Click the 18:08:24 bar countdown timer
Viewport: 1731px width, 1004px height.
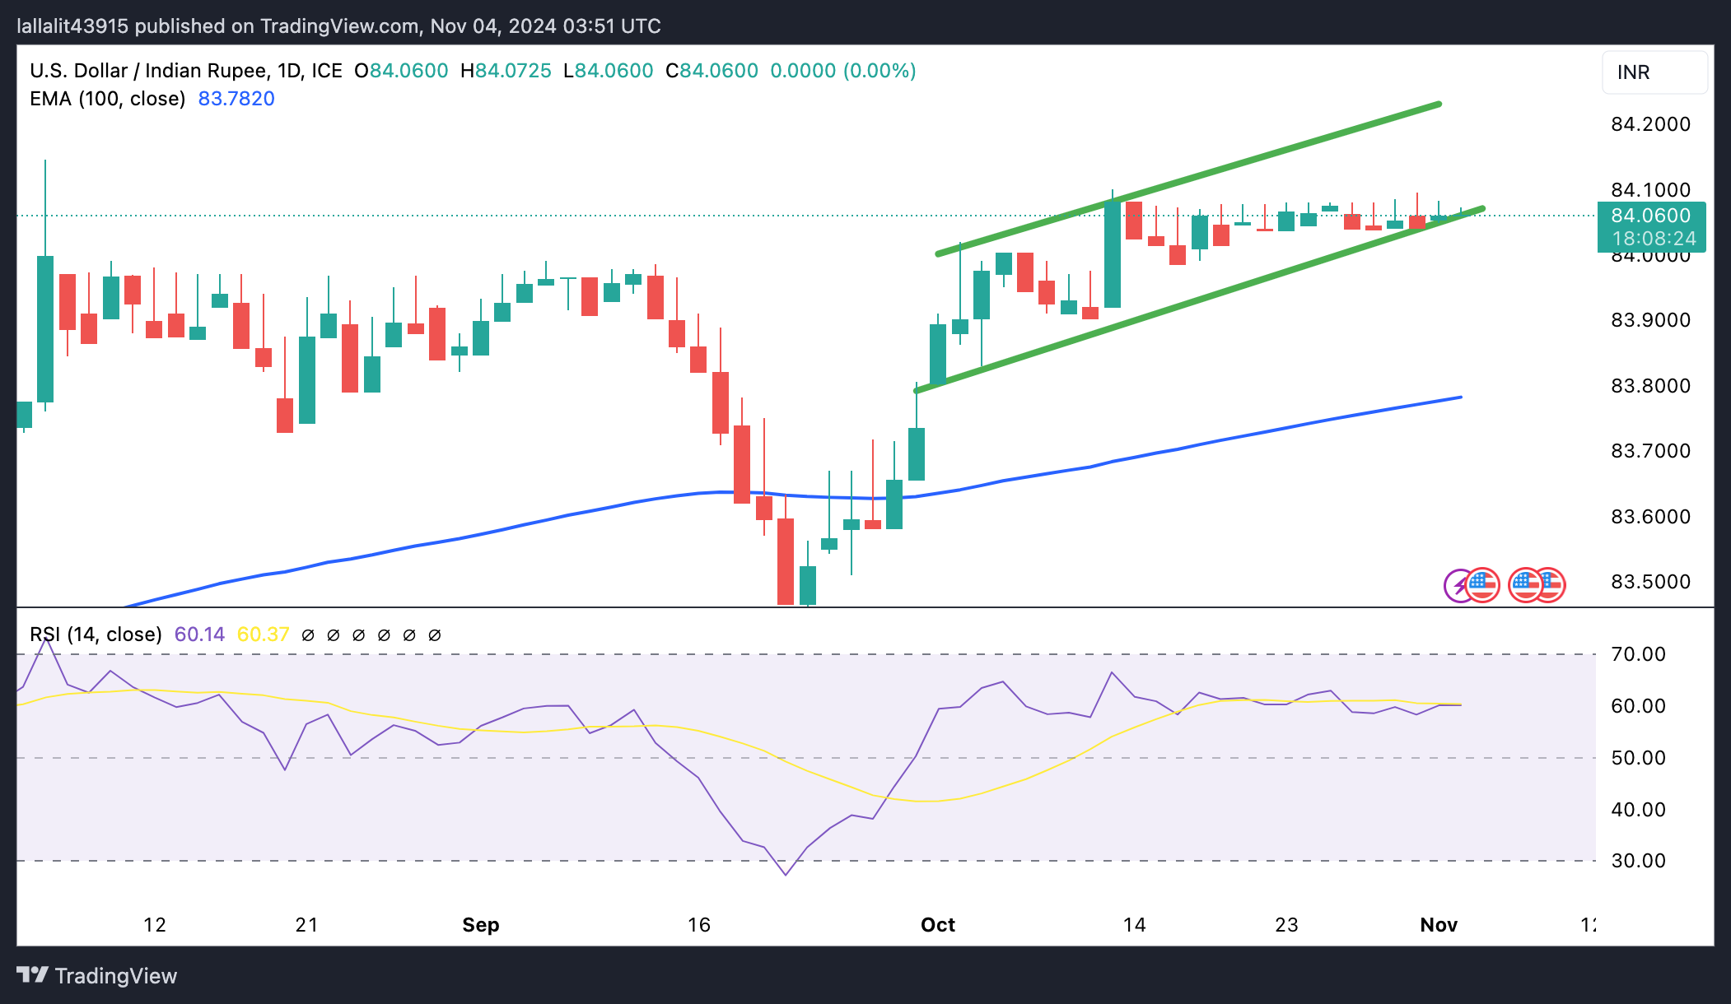click(1654, 239)
